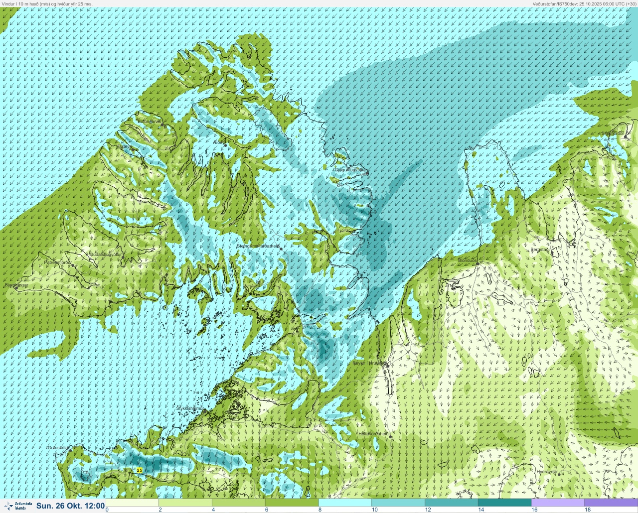Click the Gjögurflugvöllur station label
This screenshot has height=513, width=638.
[x=350, y=170]
